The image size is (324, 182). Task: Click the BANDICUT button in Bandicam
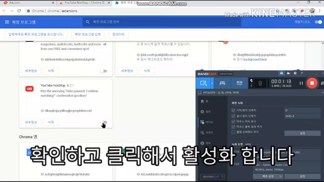point(213,176)
